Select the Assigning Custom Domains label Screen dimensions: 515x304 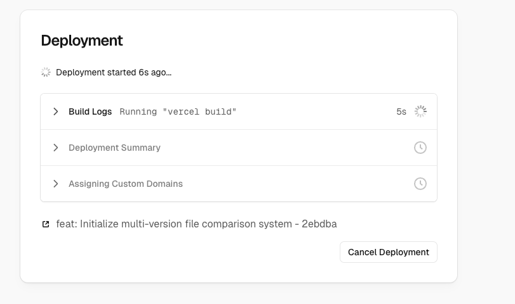(126, 184)
